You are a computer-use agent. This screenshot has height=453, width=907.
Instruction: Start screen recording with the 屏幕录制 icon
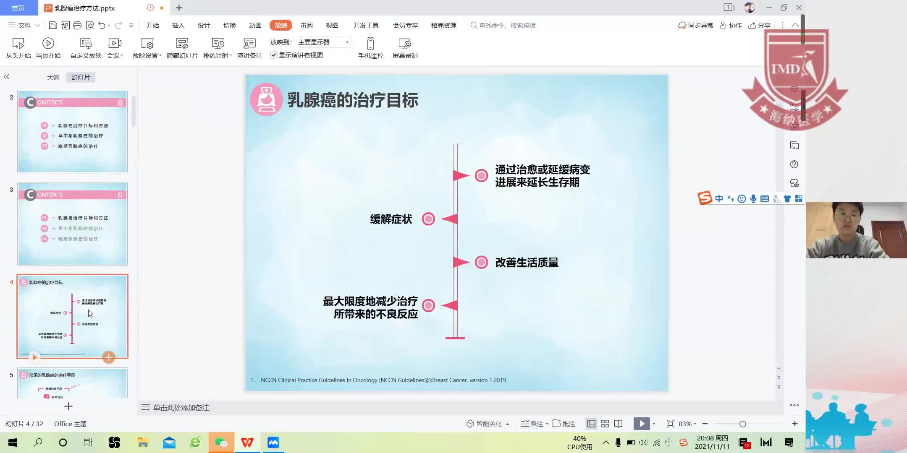[x=404, y=43]
